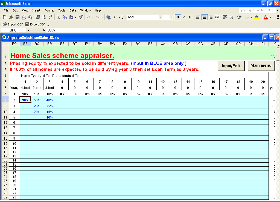Expand the Name Box dropdown arrow

pos(28,30)
